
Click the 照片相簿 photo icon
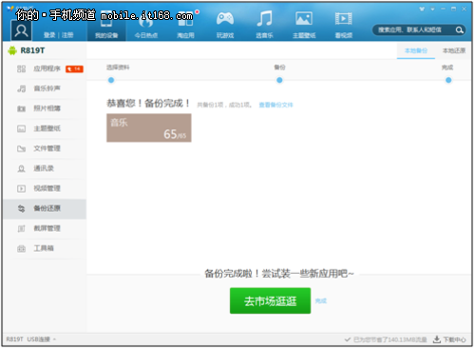click(21, 108)
